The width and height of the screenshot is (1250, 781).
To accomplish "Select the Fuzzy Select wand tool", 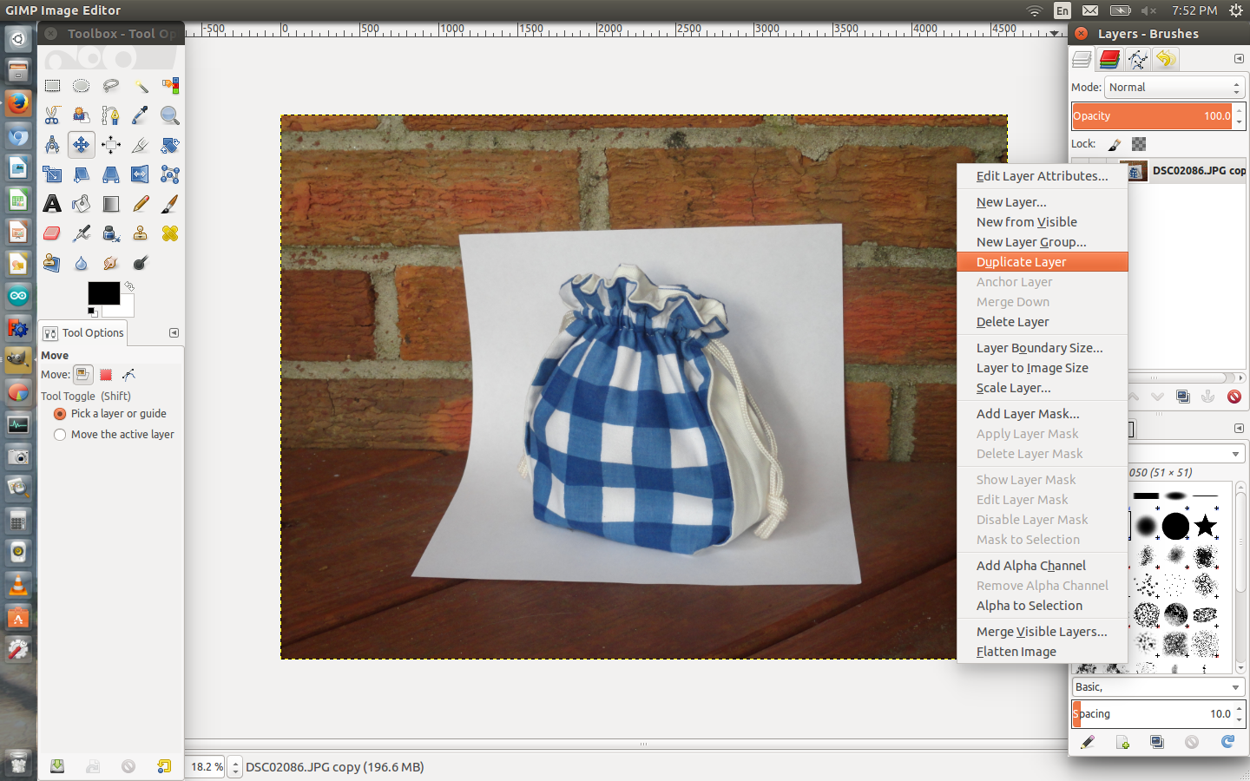I will tap(141, 86).
